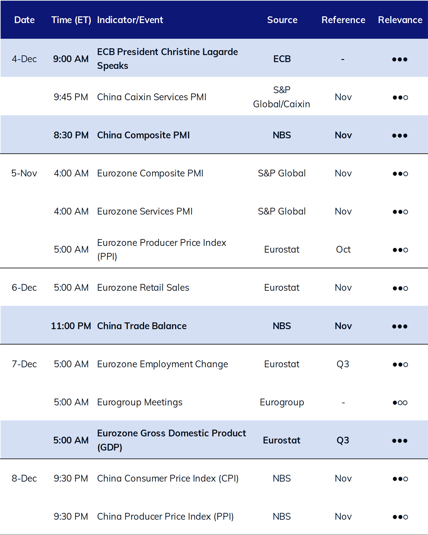
Task: Click the Source column header
Action: pyautogui.click(x=282, y=20)
